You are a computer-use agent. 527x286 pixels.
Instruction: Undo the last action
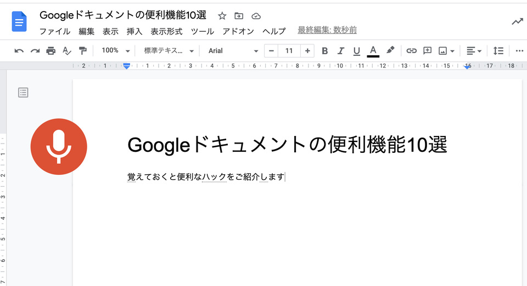19,51
